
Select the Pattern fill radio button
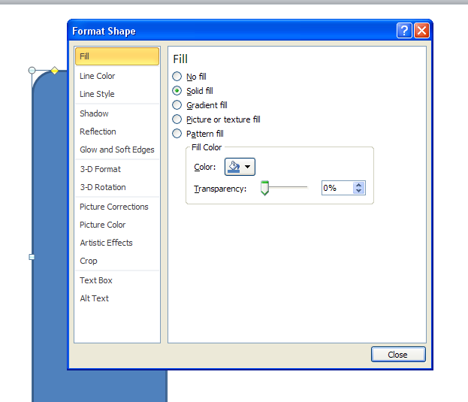coord(177,134)
